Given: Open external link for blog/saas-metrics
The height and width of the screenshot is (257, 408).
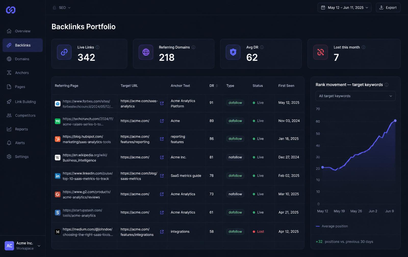Looking at the screenshot, I should (x=162, y=176).
